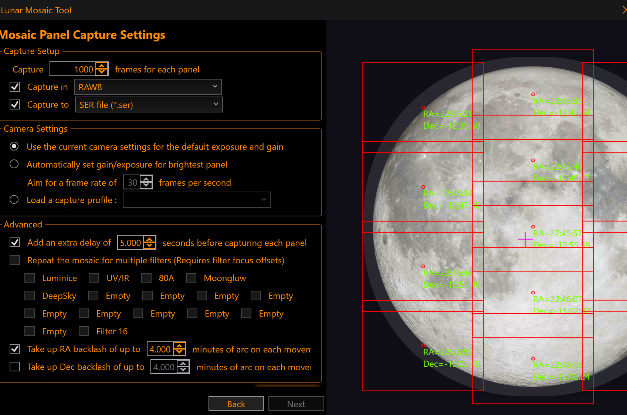Click the 1000 frames input field
Image resolution: width=627 pixels, height=415 pixels.
tap(73, 69)
